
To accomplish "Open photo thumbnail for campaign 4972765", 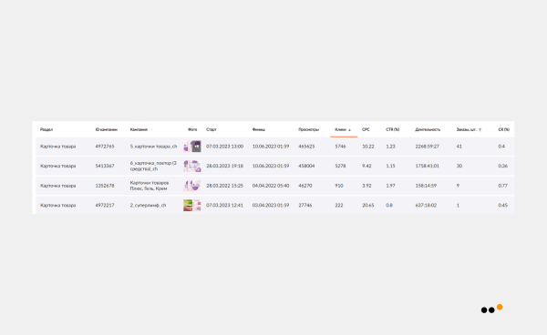I will [x=192, y=147].
